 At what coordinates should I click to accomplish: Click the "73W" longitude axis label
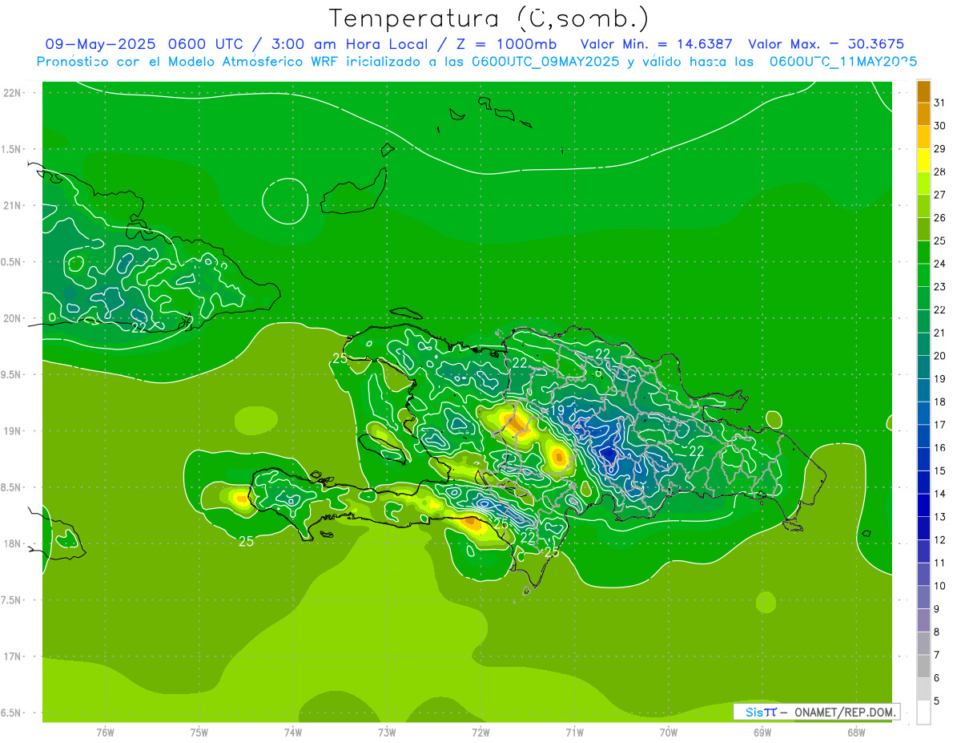(387, 733)
